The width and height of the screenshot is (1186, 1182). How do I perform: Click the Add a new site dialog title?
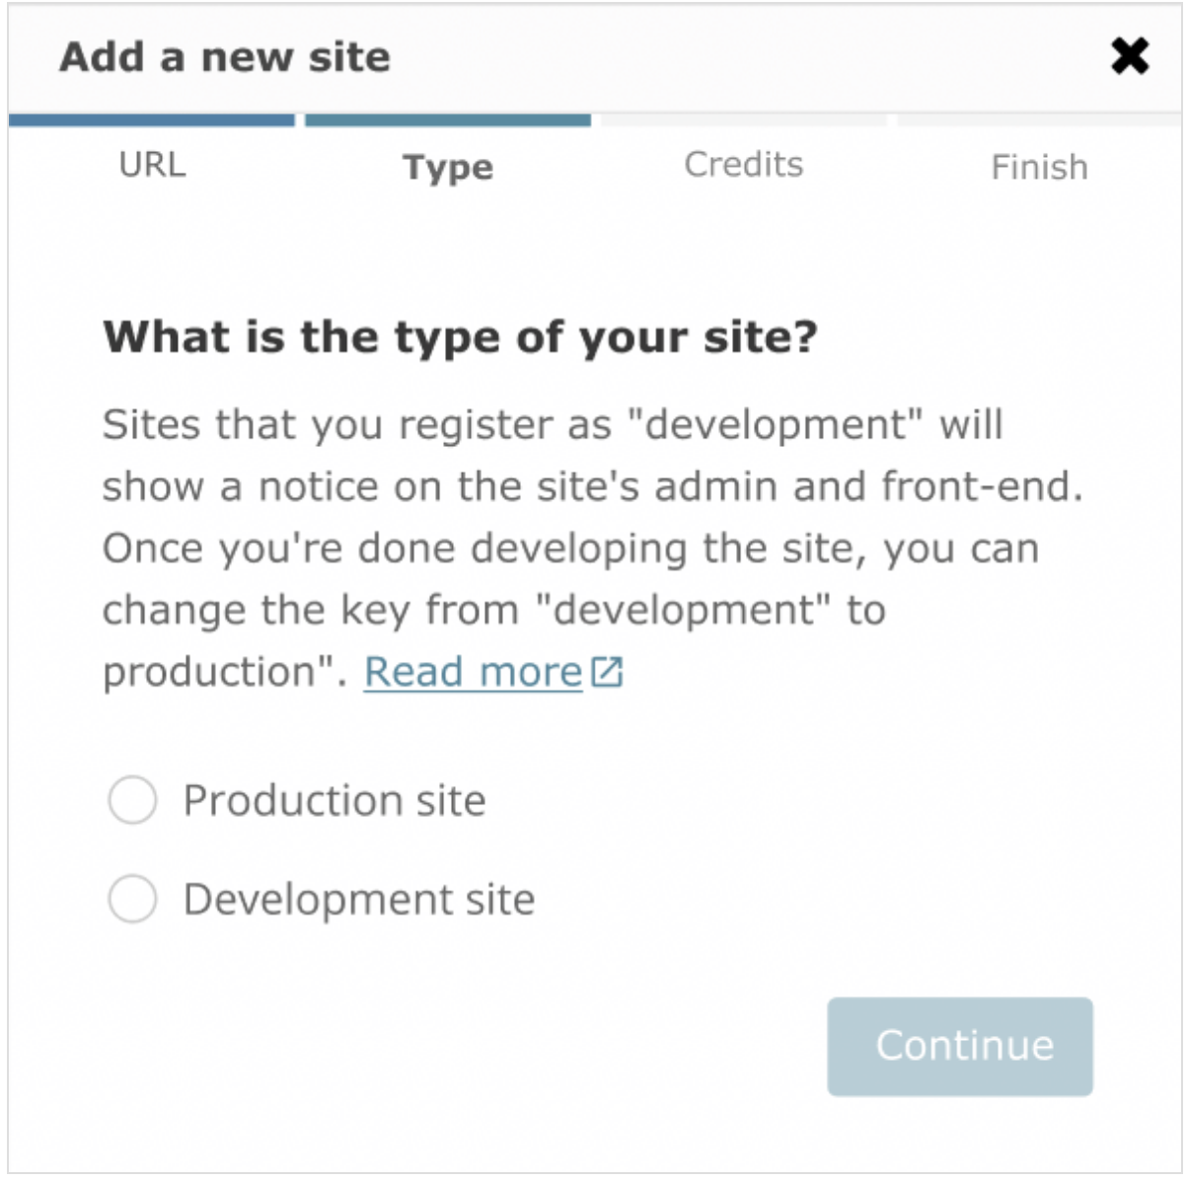pyautogui.click(x=225, y=57)
